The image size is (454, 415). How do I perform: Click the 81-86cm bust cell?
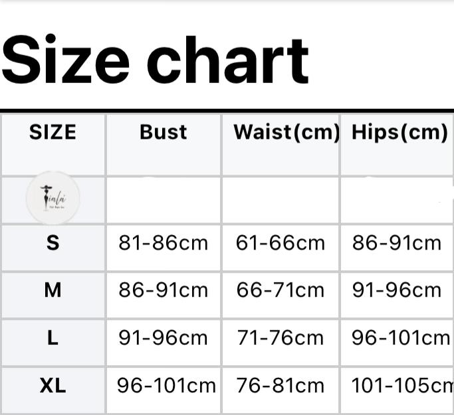click(x=164, y=243)
